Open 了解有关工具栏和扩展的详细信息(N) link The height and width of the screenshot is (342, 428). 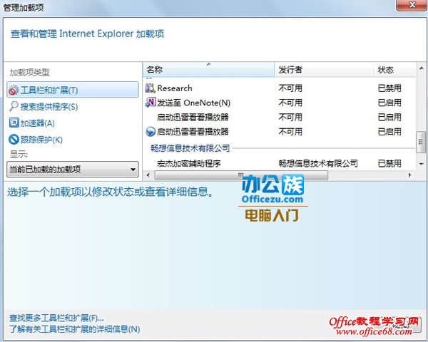point(75,329)
